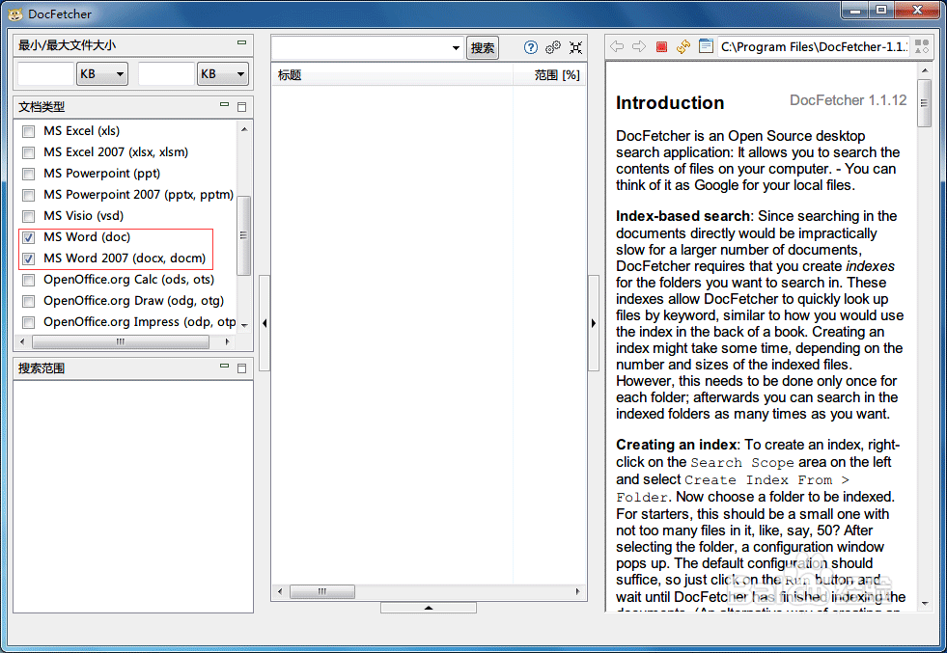The width and height of the screenshot is (947, 653).
Task: Sort by the 标题 column header
Action: click(x=392, y=75)
